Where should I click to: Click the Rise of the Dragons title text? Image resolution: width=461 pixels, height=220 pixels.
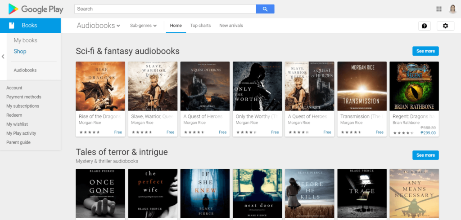[100, 116]
